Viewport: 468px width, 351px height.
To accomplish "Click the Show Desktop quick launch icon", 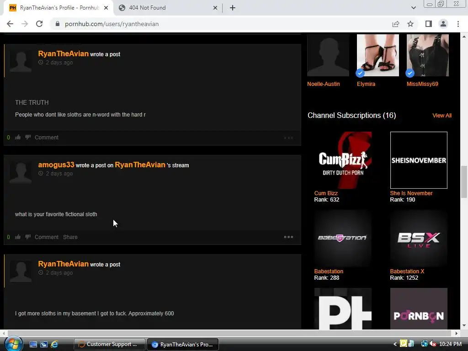I will pyautogui.click(x=33, y=345).
